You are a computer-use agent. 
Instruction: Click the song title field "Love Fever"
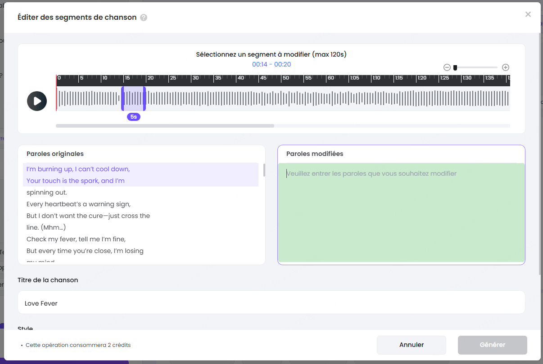[271, 303]
